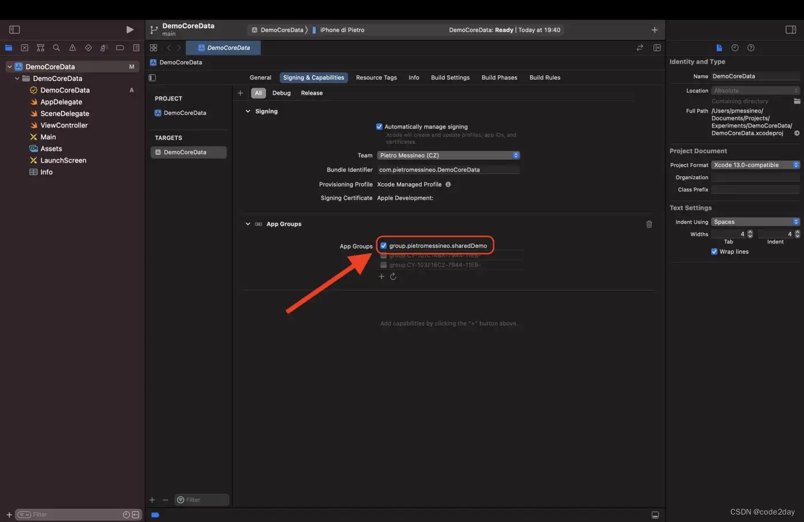Viewport: 804px width, 522px height.
Task: Select the Release configuration filter
Action: click(x=312, y=93)
